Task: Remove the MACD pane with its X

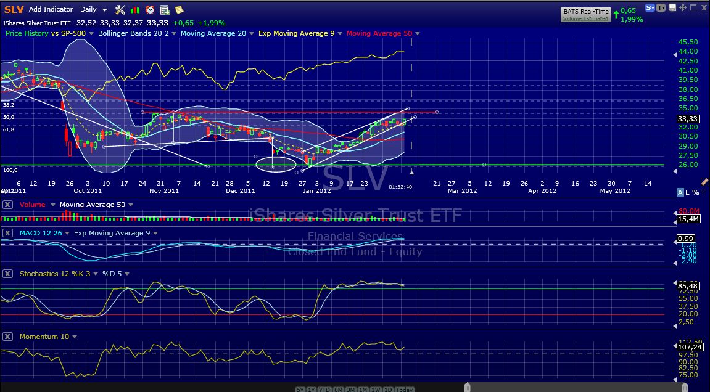Action: pos(7,233)
